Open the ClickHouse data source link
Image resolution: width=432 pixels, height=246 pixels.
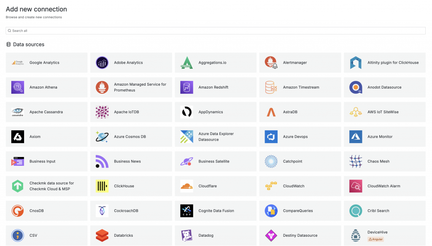[x=131, y=186]
